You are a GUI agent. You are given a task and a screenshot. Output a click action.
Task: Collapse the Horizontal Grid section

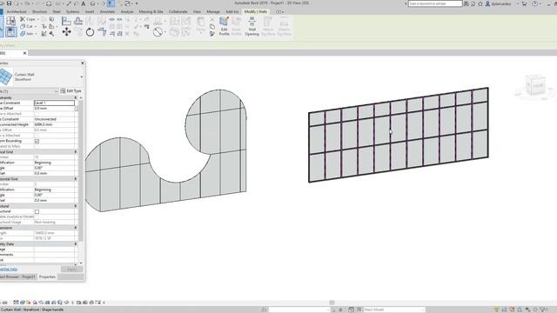coord(76,179)
